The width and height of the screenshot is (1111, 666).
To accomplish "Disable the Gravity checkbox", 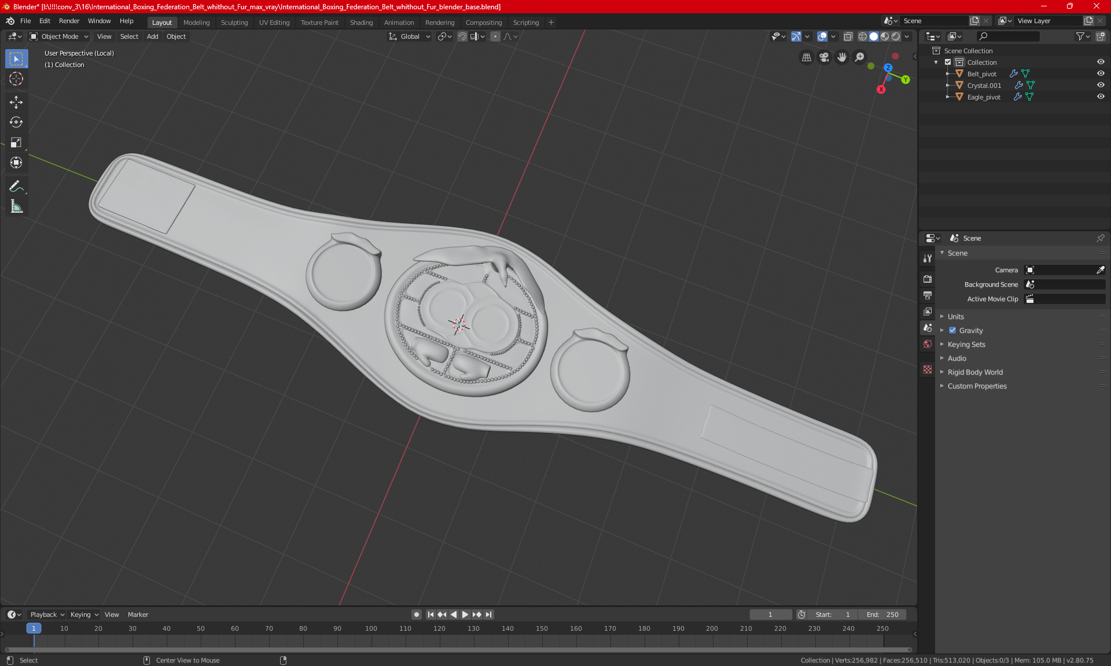I will click(952, 331).
